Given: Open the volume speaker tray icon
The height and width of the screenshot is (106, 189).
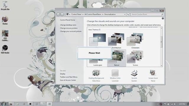Looking at the screenshot, I should 175,104.
